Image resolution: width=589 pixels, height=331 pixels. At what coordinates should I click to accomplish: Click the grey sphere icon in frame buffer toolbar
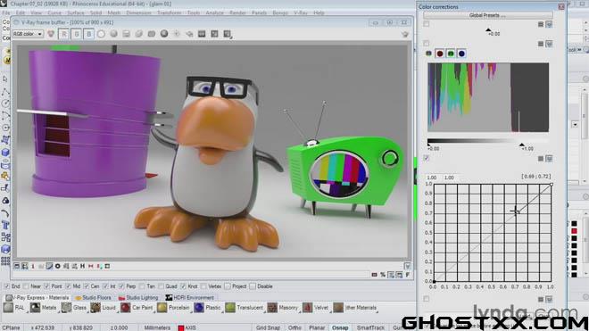[x=114, y=34]
